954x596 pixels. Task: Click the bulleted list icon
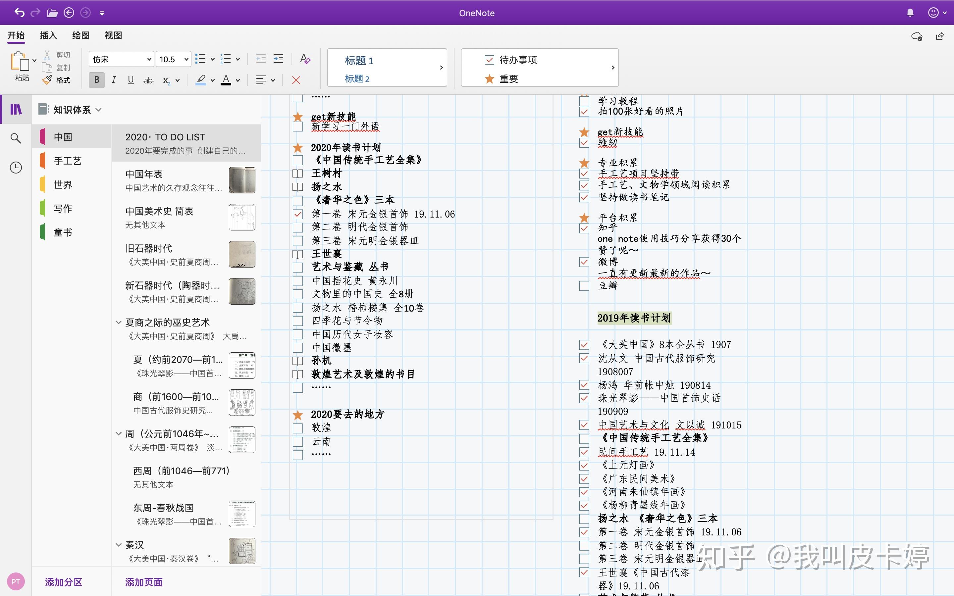(x=201, y=59)
